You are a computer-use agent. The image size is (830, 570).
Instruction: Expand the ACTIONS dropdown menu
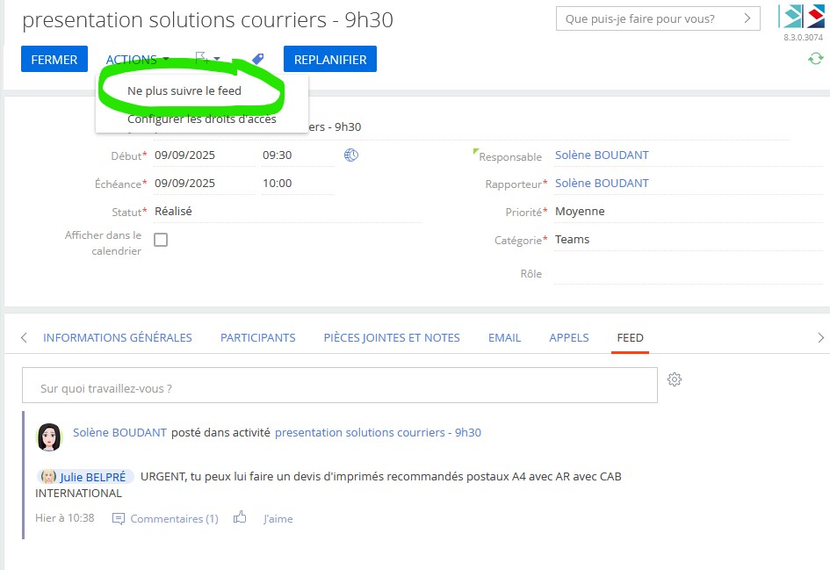pyautogui.click(x=137, y=60)
